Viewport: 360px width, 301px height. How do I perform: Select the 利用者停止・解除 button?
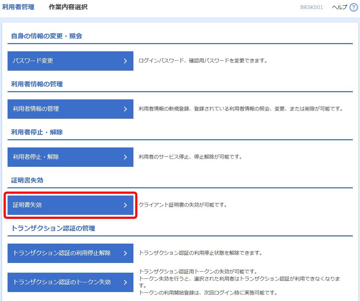(65, 157)
